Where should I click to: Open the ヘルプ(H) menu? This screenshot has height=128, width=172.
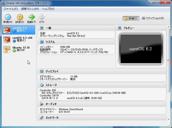click(x=48, y=9)
